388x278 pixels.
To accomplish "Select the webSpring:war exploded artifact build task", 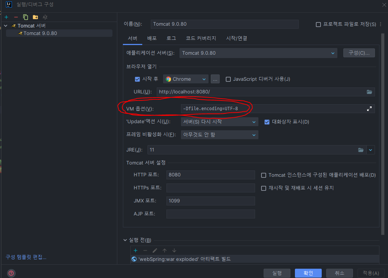I will [255, 259].
